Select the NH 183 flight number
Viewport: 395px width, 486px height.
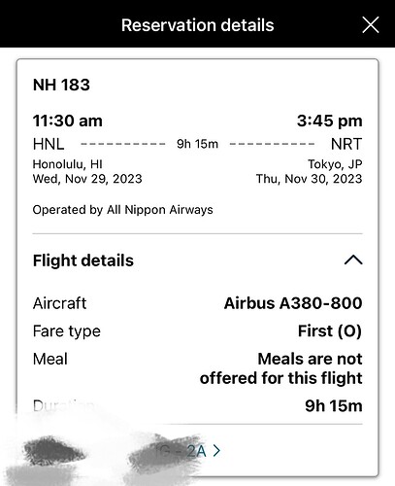(61, 85)
